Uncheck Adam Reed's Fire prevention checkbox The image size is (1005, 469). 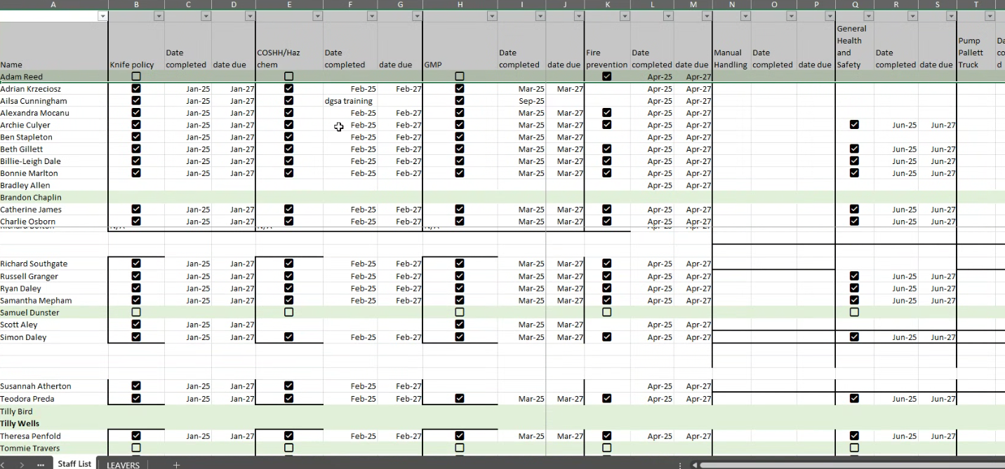pos(607,76)
